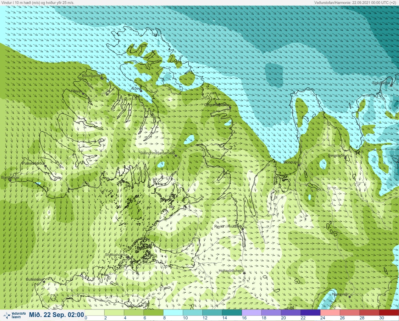Select the 14–16 m/s dark teal swatch
The height and width of the screenshot is (321, 399).
point(232,313)
